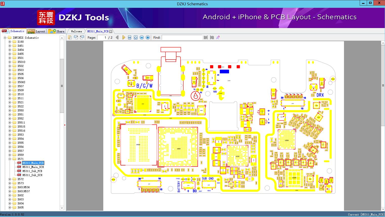This screenshot has height=217, width=385.
Task: Zoom in with the plus icon
Action: [x=148, y=37]
